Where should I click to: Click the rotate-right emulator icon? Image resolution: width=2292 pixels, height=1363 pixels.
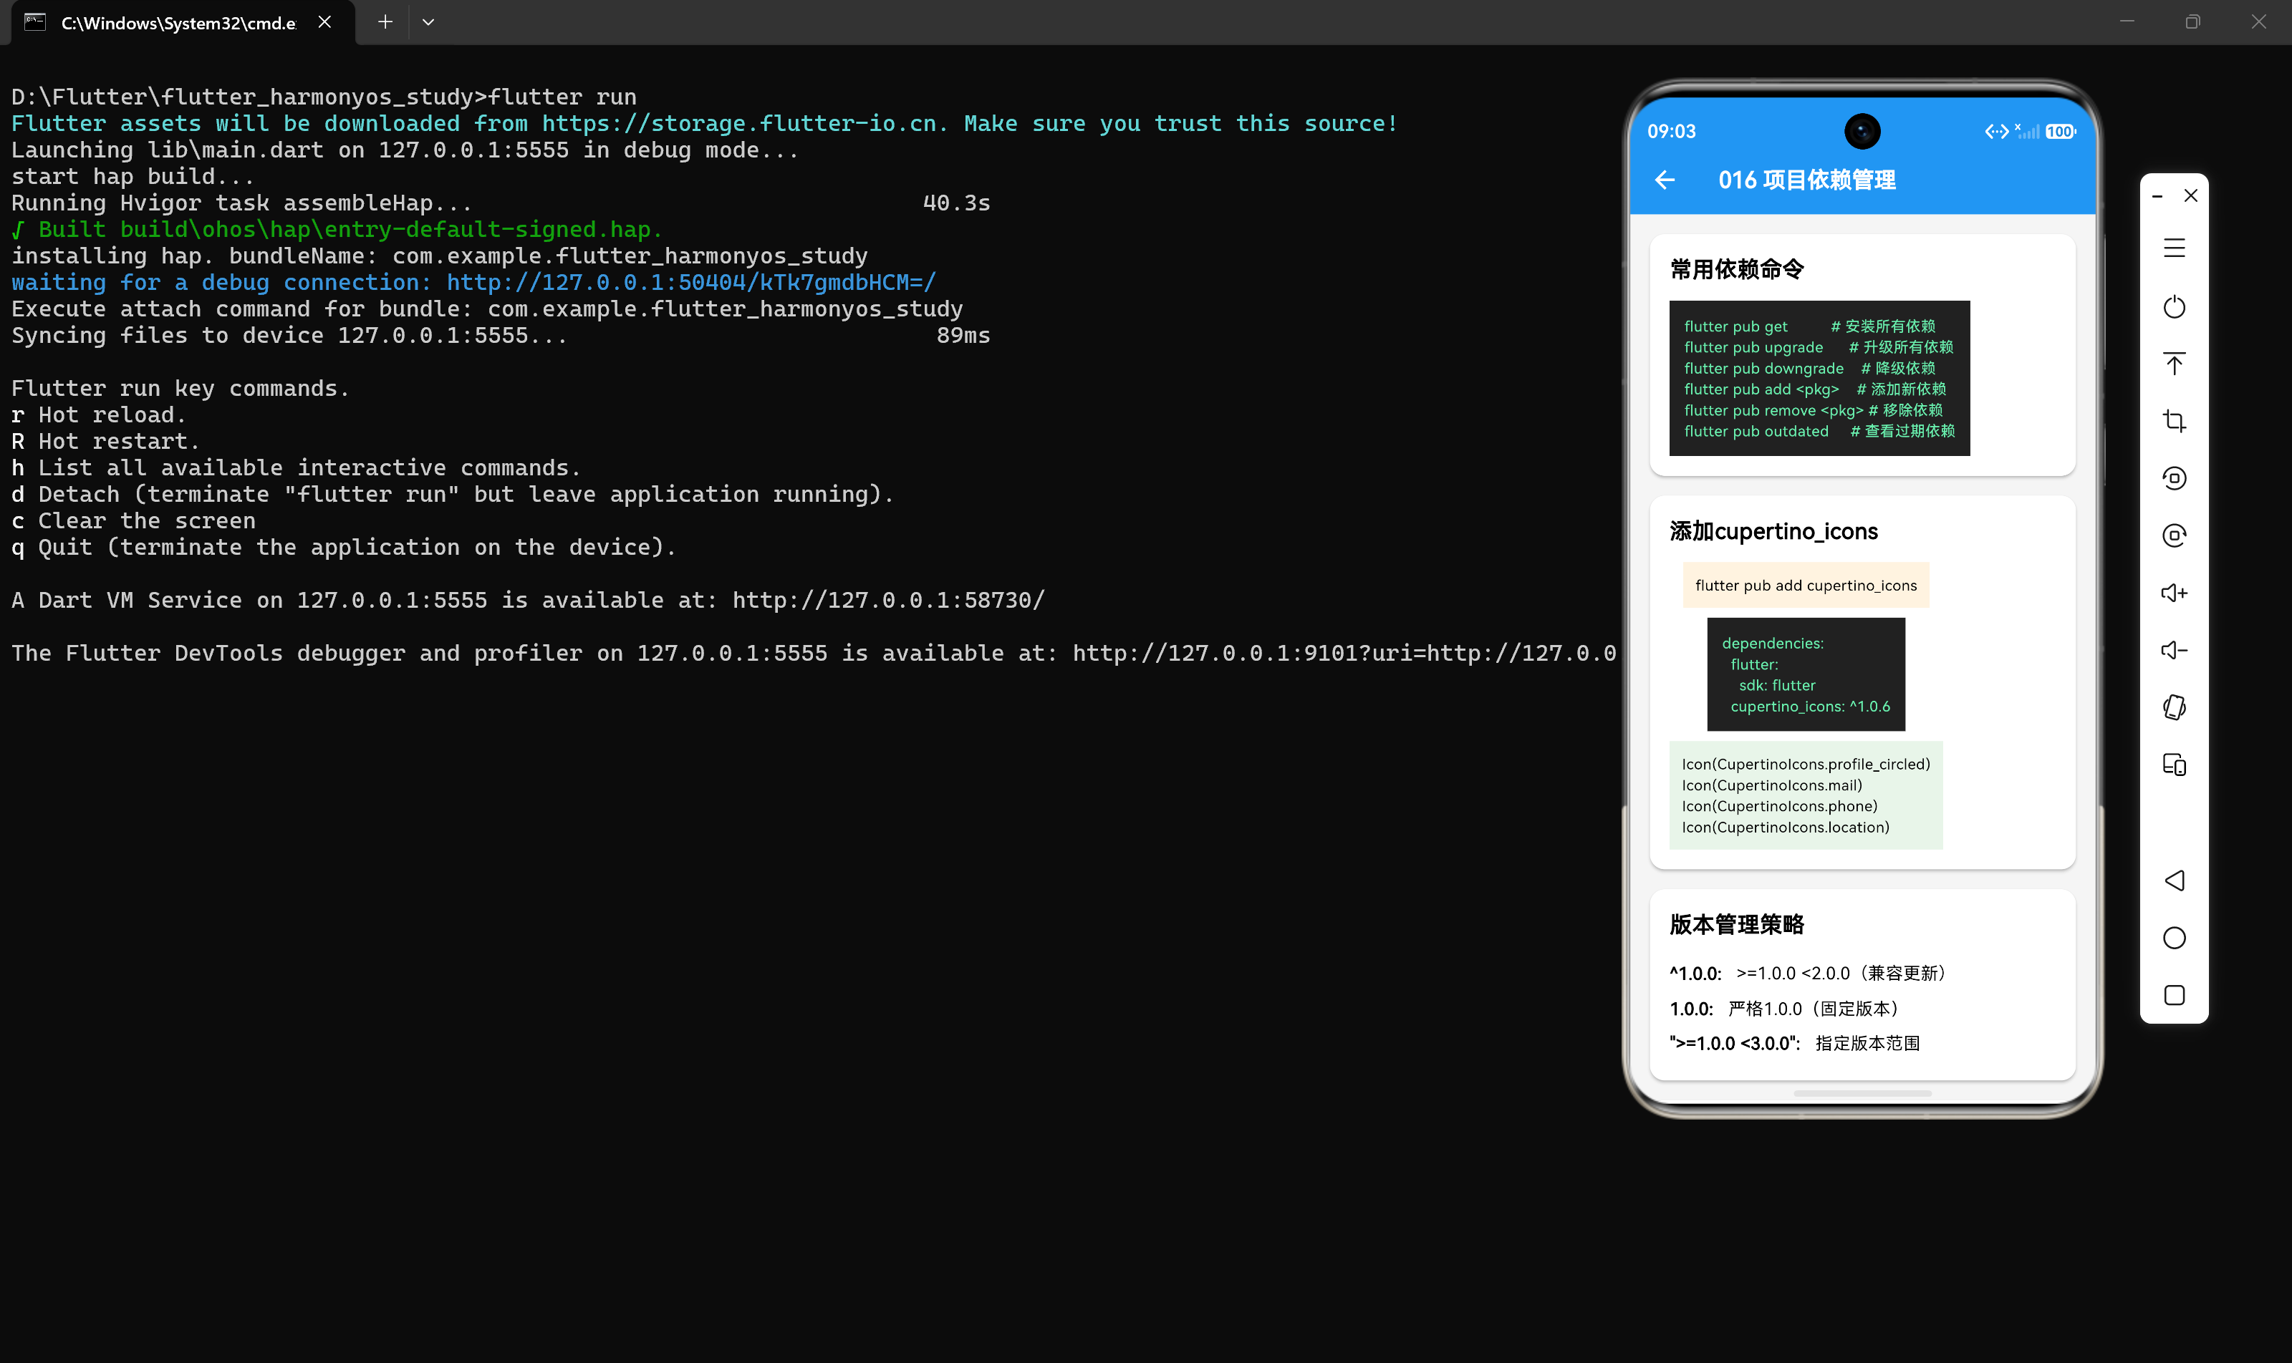point(2173,535)
